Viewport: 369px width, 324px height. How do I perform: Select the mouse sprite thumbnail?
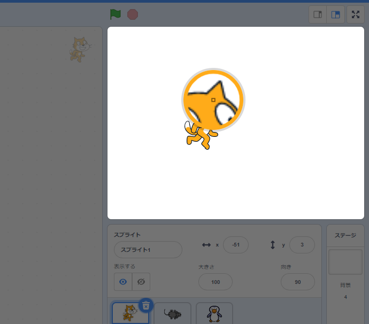click(173, 313)
